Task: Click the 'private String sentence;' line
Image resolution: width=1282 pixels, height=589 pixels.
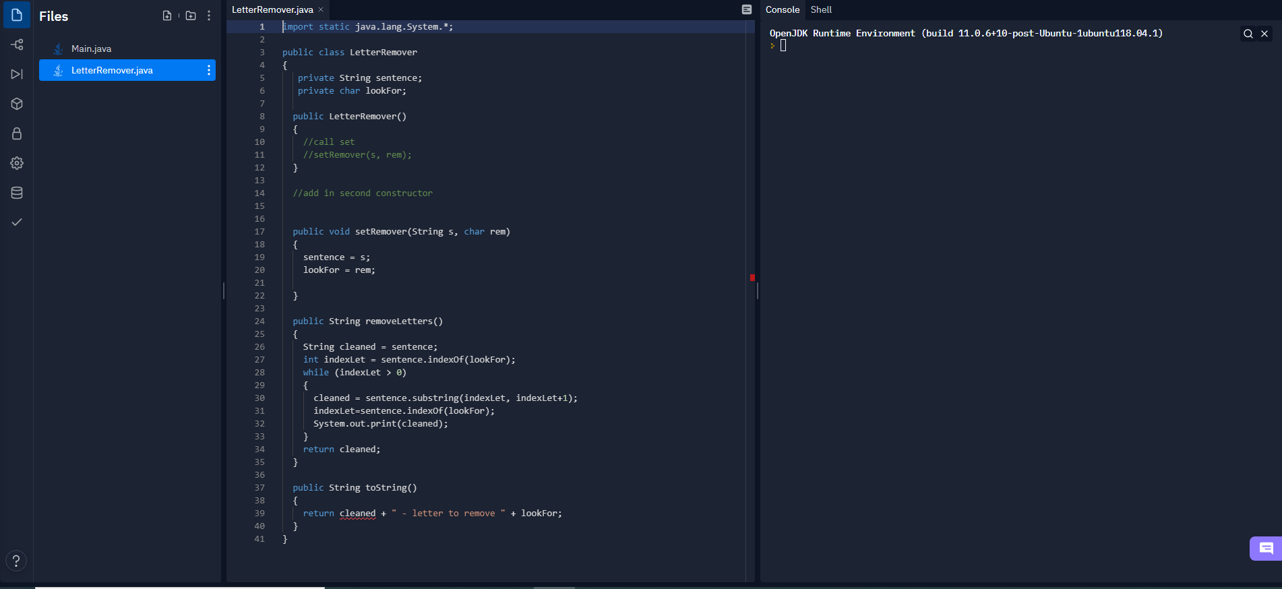Action: pyautogui.click(x=360, y=77)
